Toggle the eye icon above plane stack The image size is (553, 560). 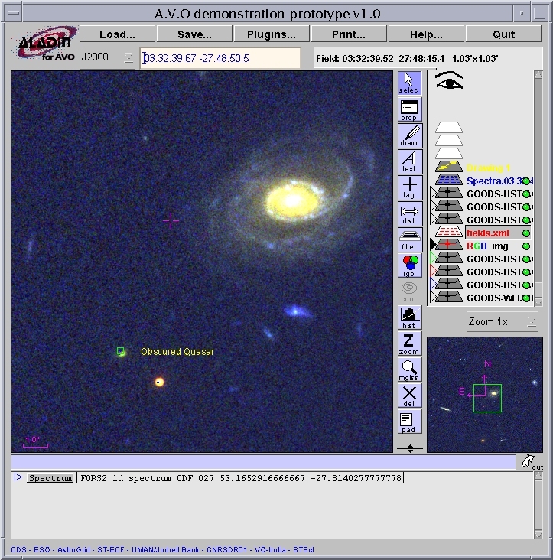coord(449,81)
